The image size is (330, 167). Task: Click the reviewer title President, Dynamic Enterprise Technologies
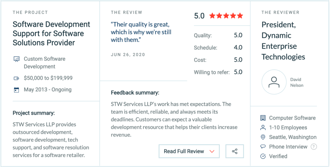[283, 41]
